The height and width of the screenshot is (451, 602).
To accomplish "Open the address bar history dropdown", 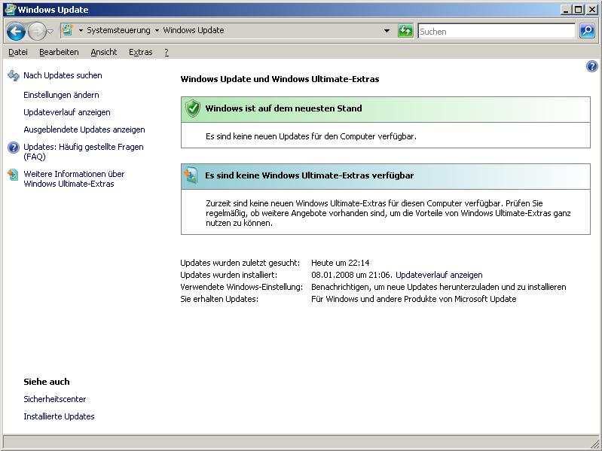I will (387, 31).
